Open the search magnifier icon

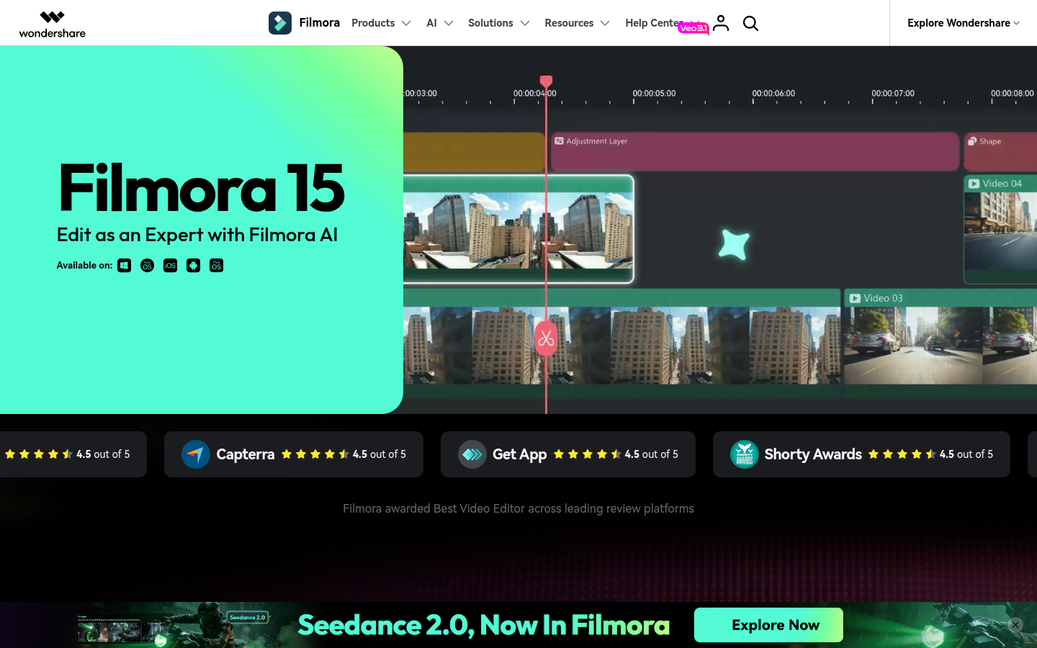coord(750,23)
